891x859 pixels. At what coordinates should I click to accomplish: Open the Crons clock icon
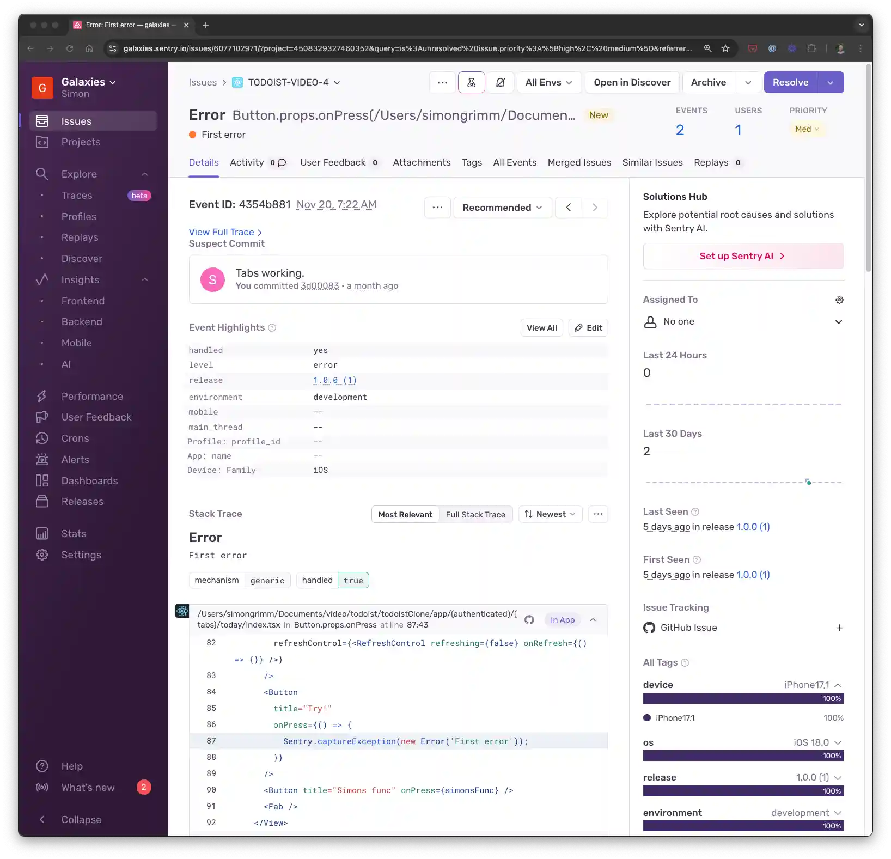point(42,438)
